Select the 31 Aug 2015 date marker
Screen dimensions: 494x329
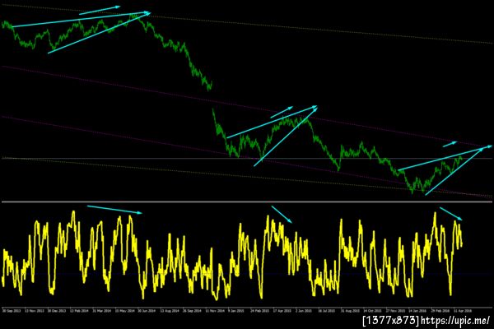pos(350,311)
